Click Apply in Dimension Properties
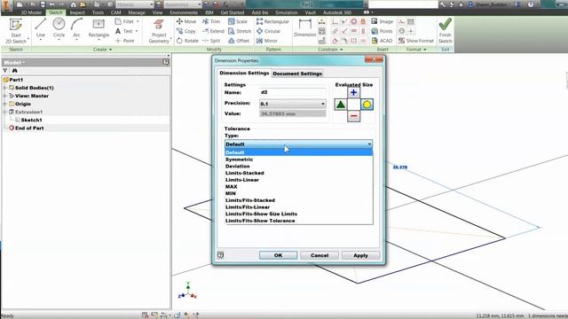This screenshot has height=319, width=568. 361,255
